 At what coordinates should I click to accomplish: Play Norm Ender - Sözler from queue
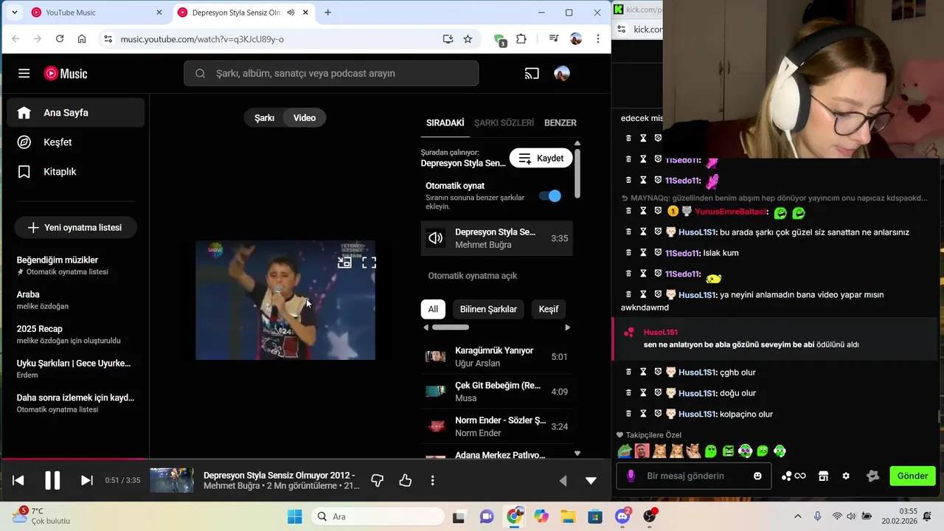point(496,426)
